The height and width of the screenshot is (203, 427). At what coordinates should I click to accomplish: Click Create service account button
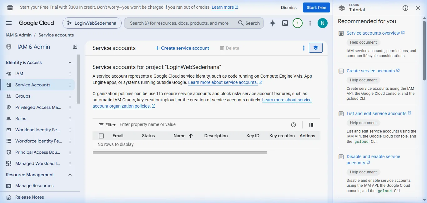point(182,48)
